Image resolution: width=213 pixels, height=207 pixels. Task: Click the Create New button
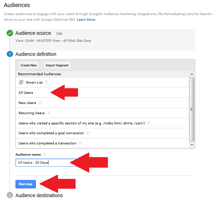(x=29, y=65)
